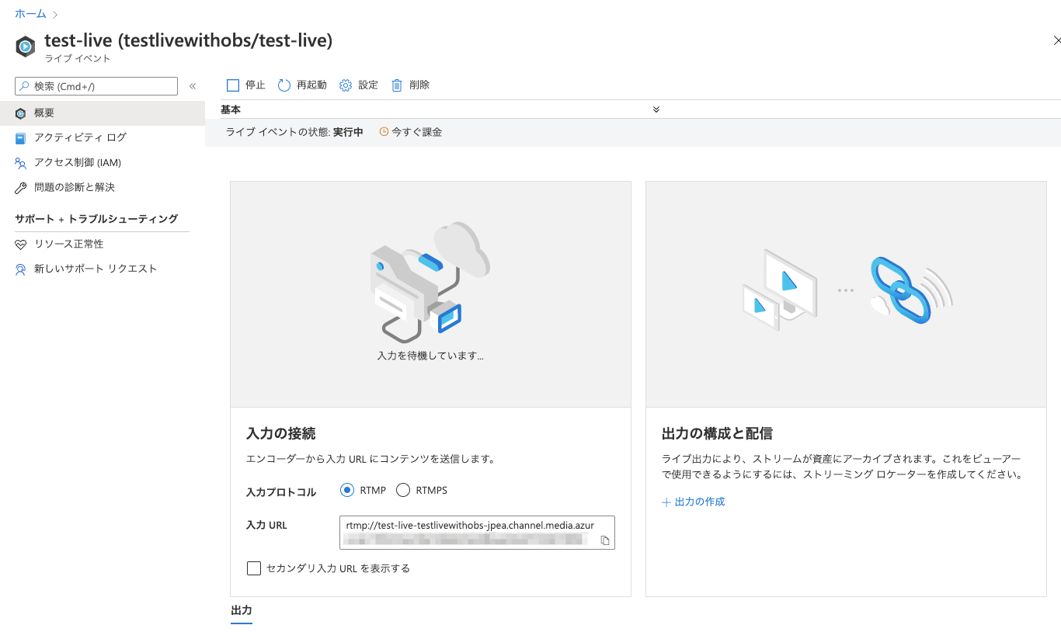Expand the 基本 section double chevron

pyautogui.click(x=656, y=109)
